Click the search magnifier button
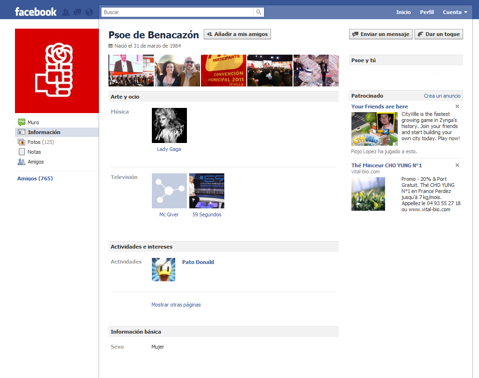The height and width of the screenshot is (378, 479). coord(259,12)
